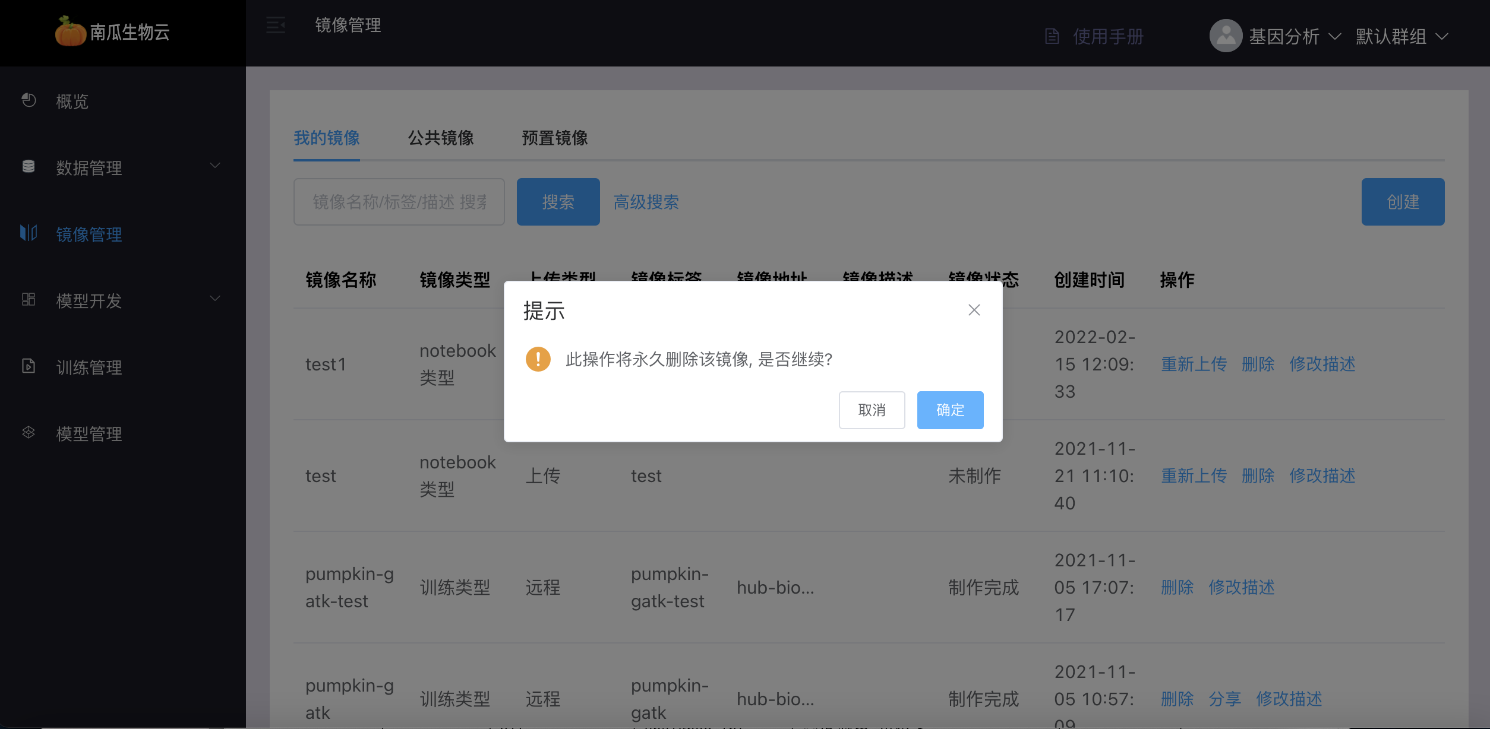This screenshot has height=729, width=1490.
Task: Click the blue 搜索 button
Action: [558, 202]
